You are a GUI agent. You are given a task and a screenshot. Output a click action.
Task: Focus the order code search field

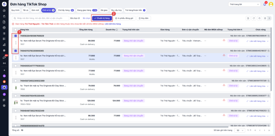(40, 18)
